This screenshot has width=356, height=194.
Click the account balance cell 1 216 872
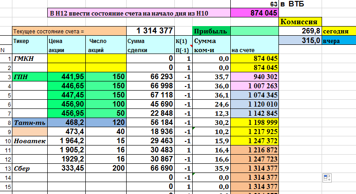click(255, 150)
